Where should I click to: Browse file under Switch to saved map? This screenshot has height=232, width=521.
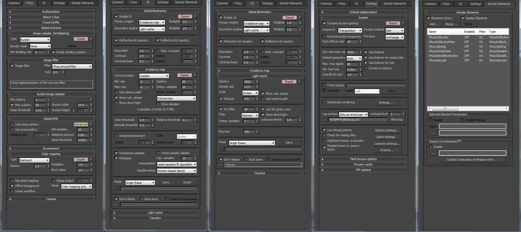117,204
